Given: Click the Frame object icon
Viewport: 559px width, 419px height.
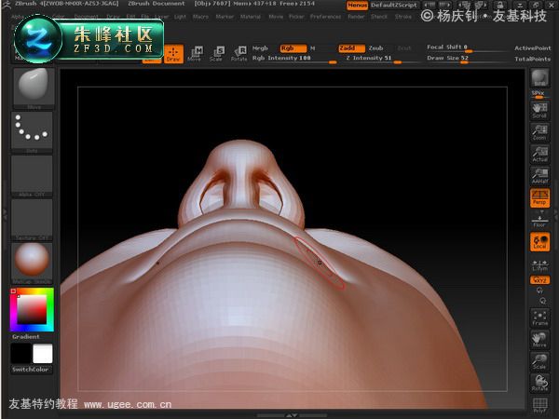Looking at the screenshot, I should click(539, 318).
